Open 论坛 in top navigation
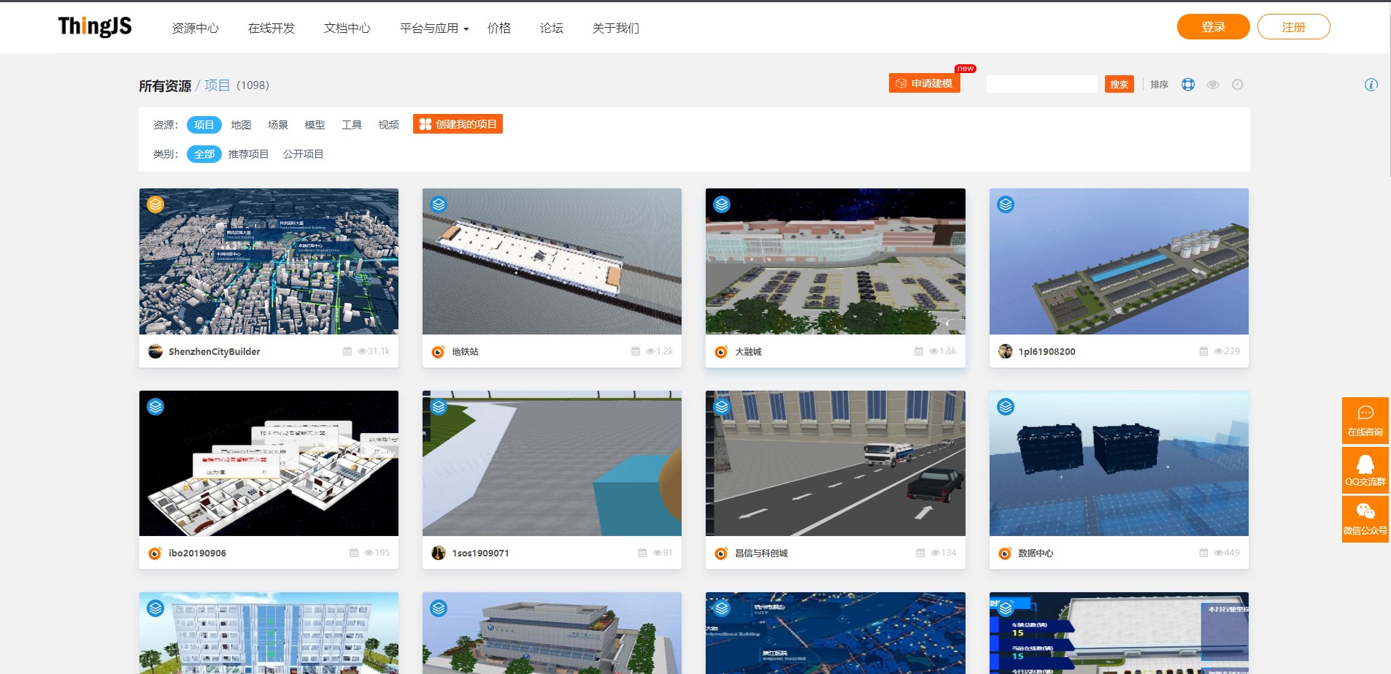This screenshot has width=1391, height=674. [x=552, y=28]
